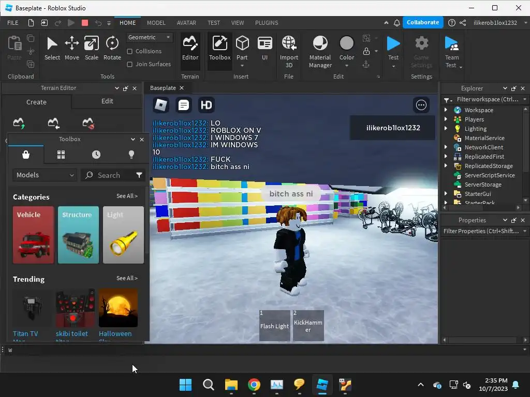
Task: Switch Terrain Editor to Edit tab
Action: [107, 101]
